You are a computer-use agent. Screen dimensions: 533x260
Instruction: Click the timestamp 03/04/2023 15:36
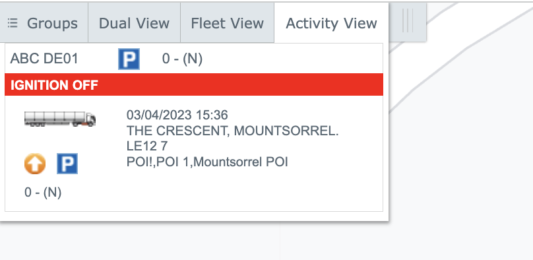pyautogui.click(x=177, y=115)
